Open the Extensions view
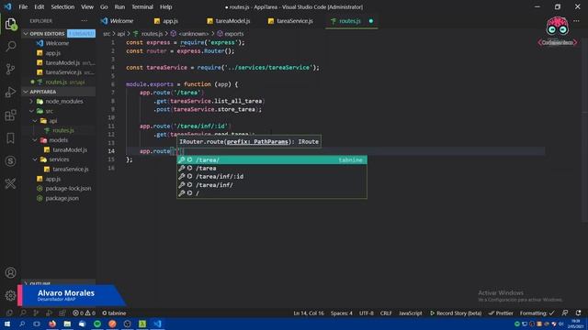Screen dimensions: 588x330 pos(10,115)
